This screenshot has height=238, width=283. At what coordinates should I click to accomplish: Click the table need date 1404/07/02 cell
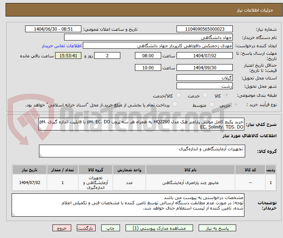click(30, 183)
